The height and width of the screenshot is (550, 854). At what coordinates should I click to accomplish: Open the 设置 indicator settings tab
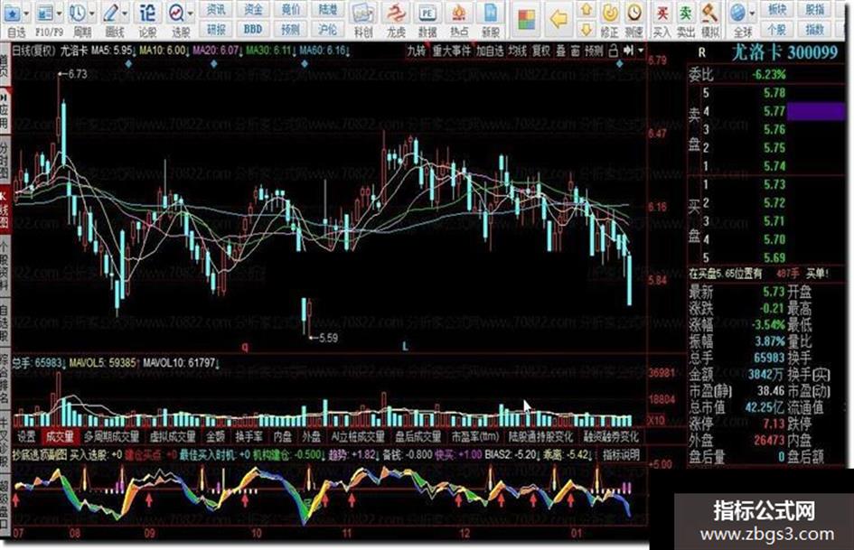[x=26, y=436]
